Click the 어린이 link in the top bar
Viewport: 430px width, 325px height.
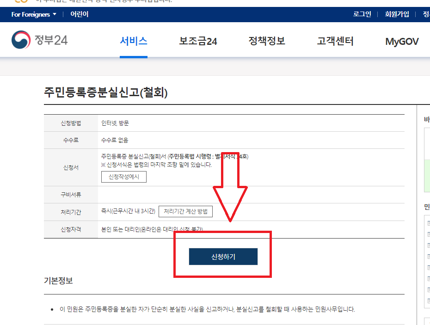pyautogui.click(x=79, y=14)
